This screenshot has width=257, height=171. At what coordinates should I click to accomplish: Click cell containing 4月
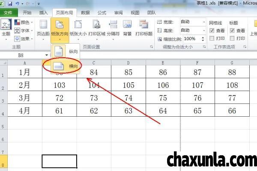pyautogui.click(x=25, y=110)
